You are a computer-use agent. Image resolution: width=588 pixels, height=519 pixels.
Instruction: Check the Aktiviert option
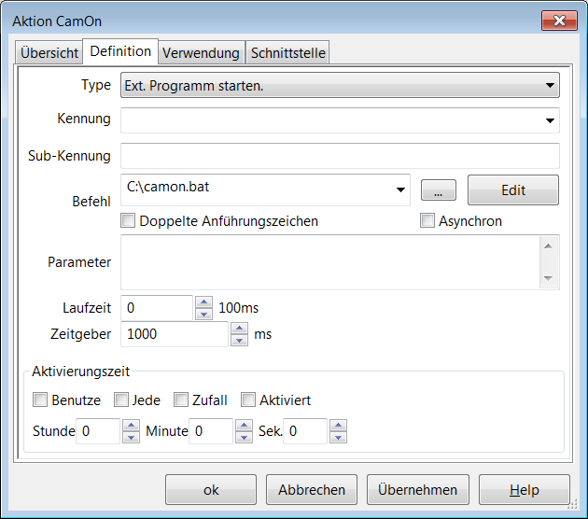click(248, 400)
